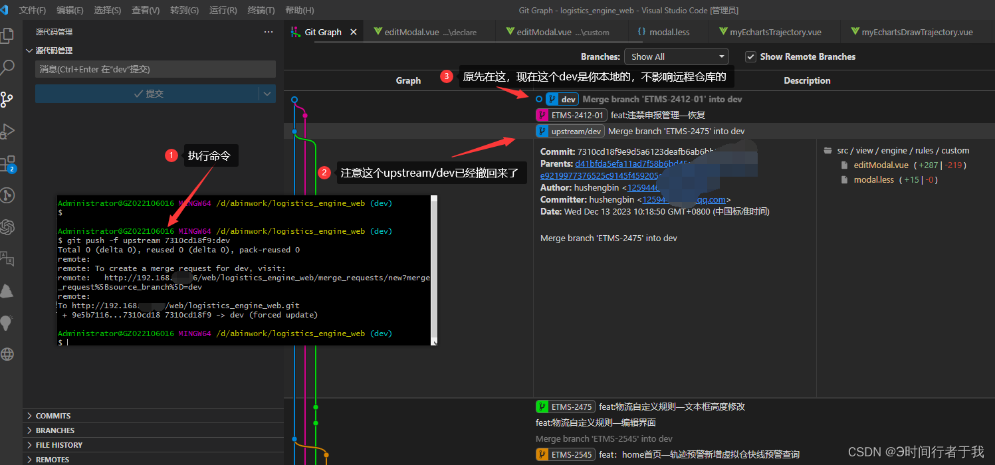Screen dimensions: 995x465
Task: Open the Search view in activity bar
Action: [7, 67]
